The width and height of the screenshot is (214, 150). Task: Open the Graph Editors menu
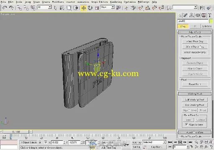(x=99, y=2)
